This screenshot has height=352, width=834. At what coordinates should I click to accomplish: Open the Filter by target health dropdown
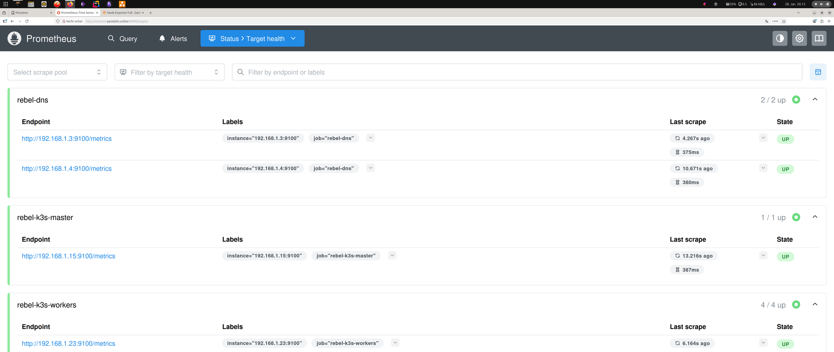(169, 72)
